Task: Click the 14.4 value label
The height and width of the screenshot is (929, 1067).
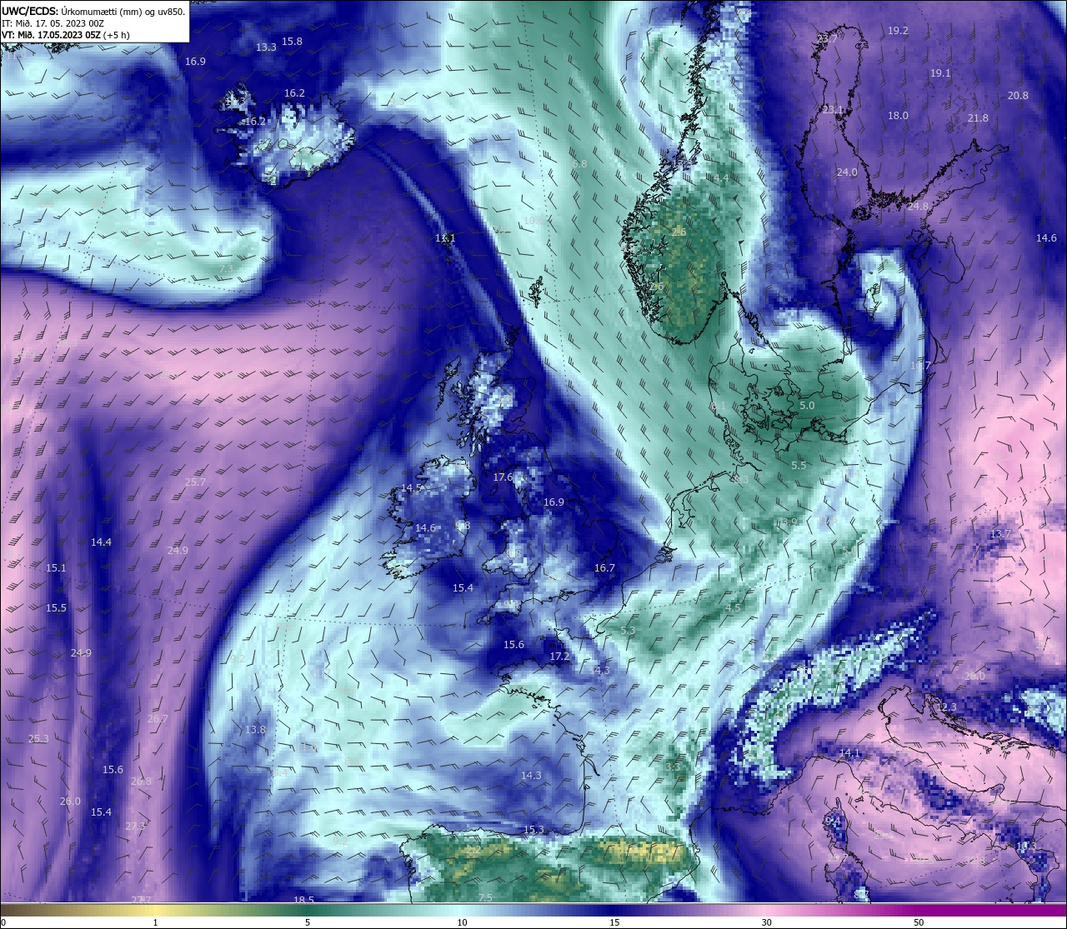Action: (x=101, y=542)
